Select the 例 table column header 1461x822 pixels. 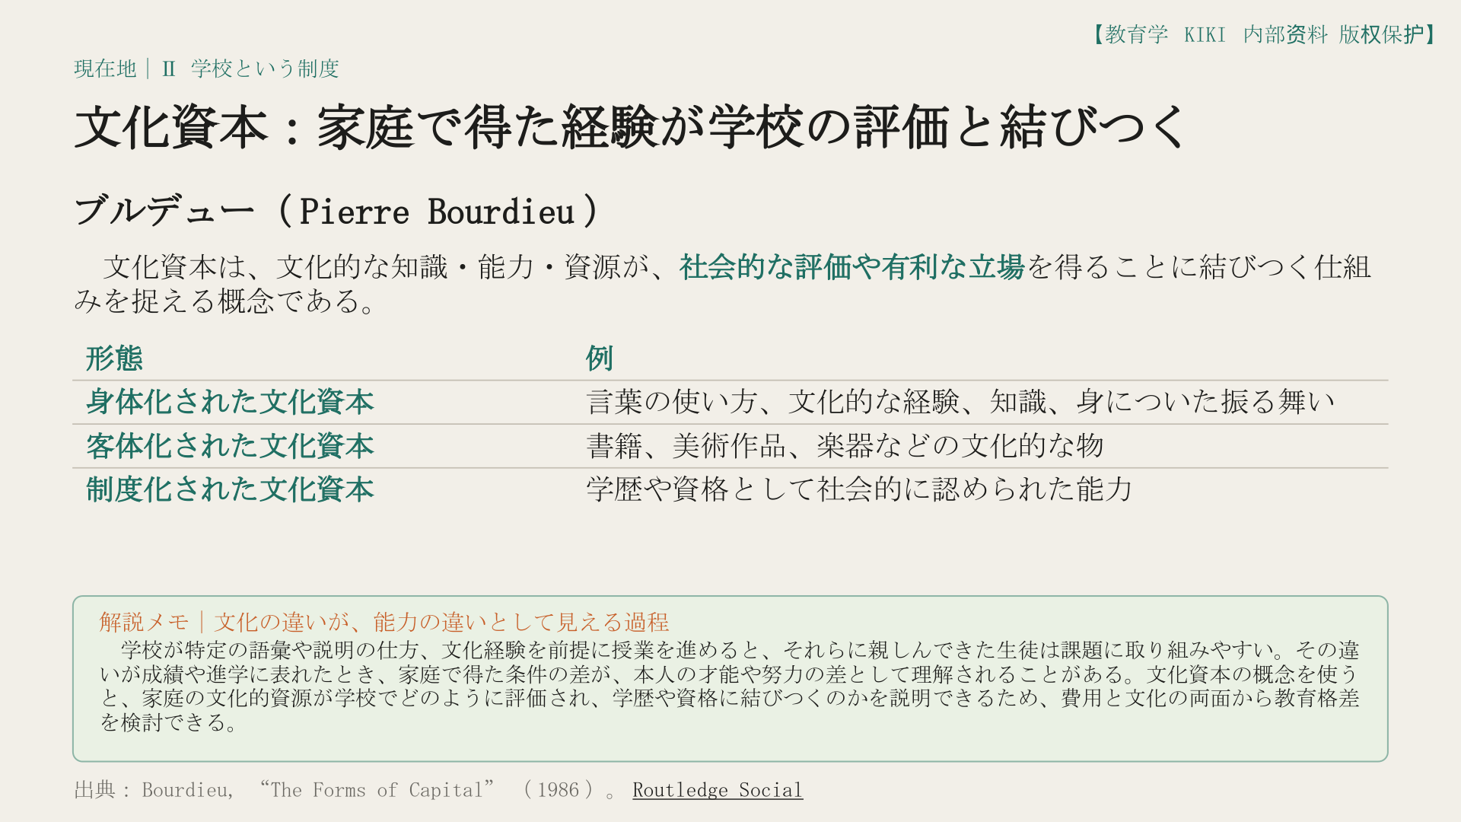tap(600, 358)
